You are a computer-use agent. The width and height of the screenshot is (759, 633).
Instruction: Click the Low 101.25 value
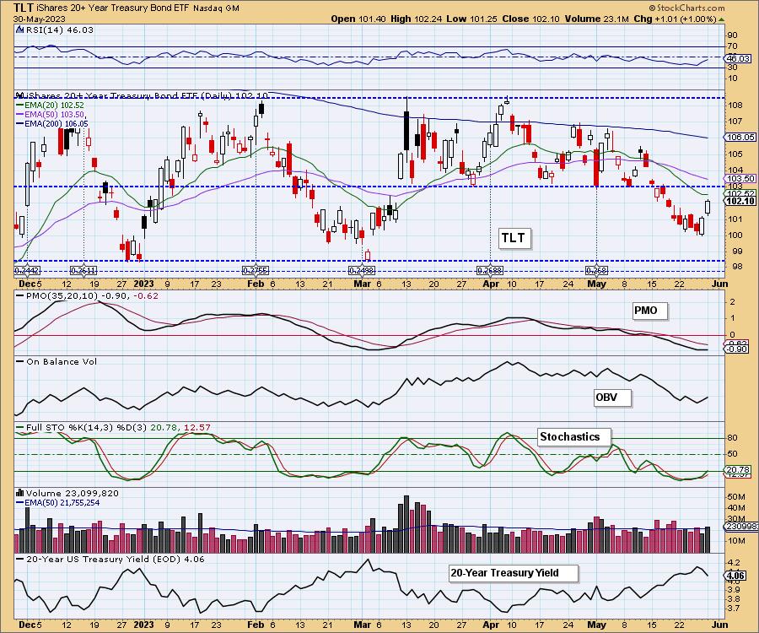472,19
